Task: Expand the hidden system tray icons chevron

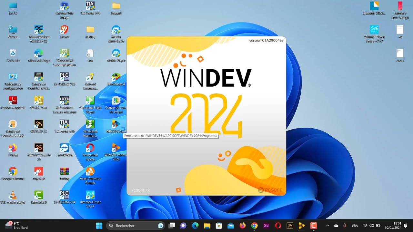Action: coord(327,226)
